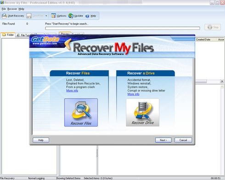
Task: Click the GetData www.getdata.com logo
Action: click(x=45, y=41)
